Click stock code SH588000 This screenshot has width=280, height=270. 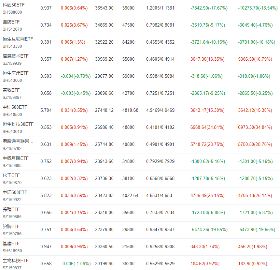(12, 12)
